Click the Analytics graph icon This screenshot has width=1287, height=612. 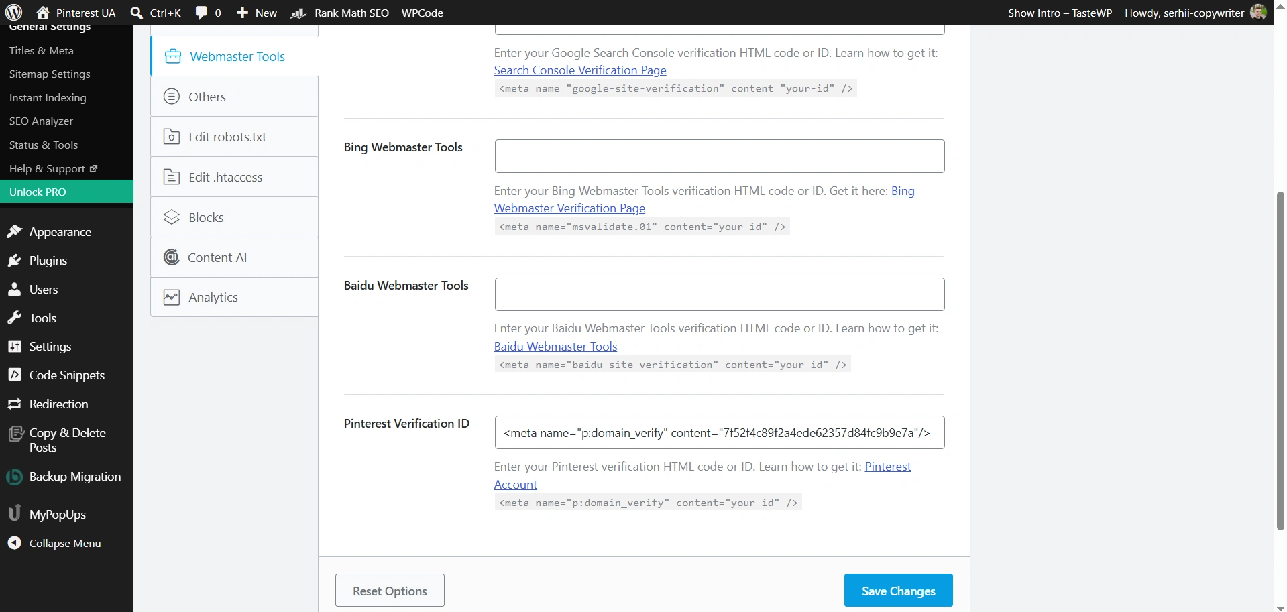click(172, 297)
